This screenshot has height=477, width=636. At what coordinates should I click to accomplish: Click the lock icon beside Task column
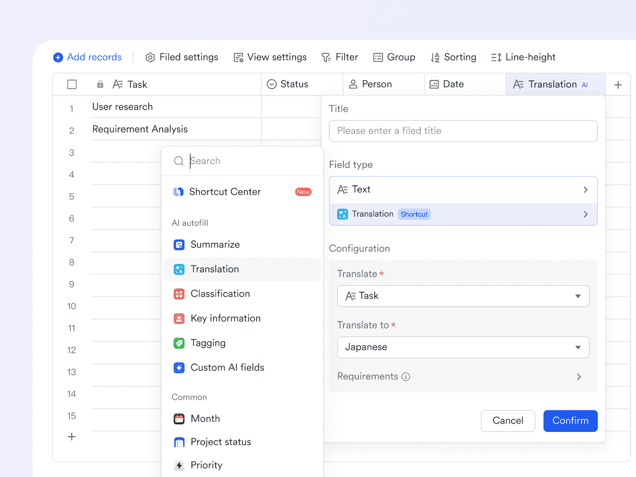(100, 84)
